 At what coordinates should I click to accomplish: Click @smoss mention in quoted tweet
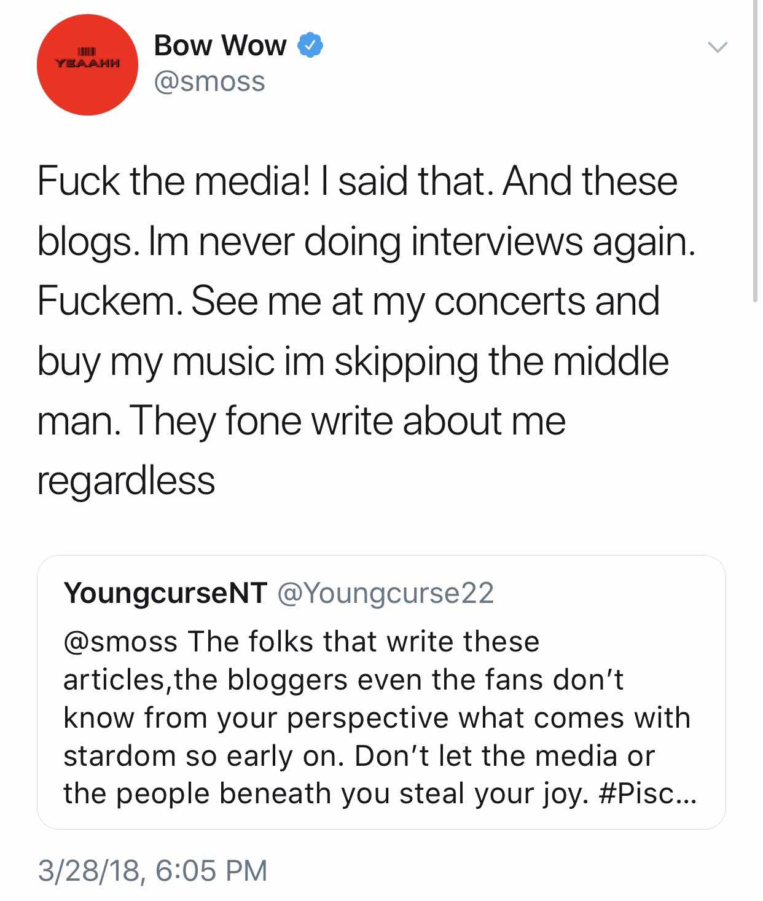click(120, 642)
